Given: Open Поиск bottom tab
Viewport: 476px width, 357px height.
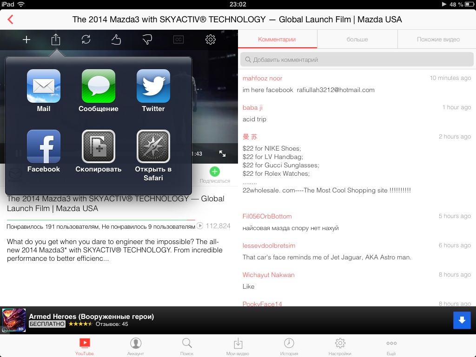Looking at the screenshot, I should point(187,346).
